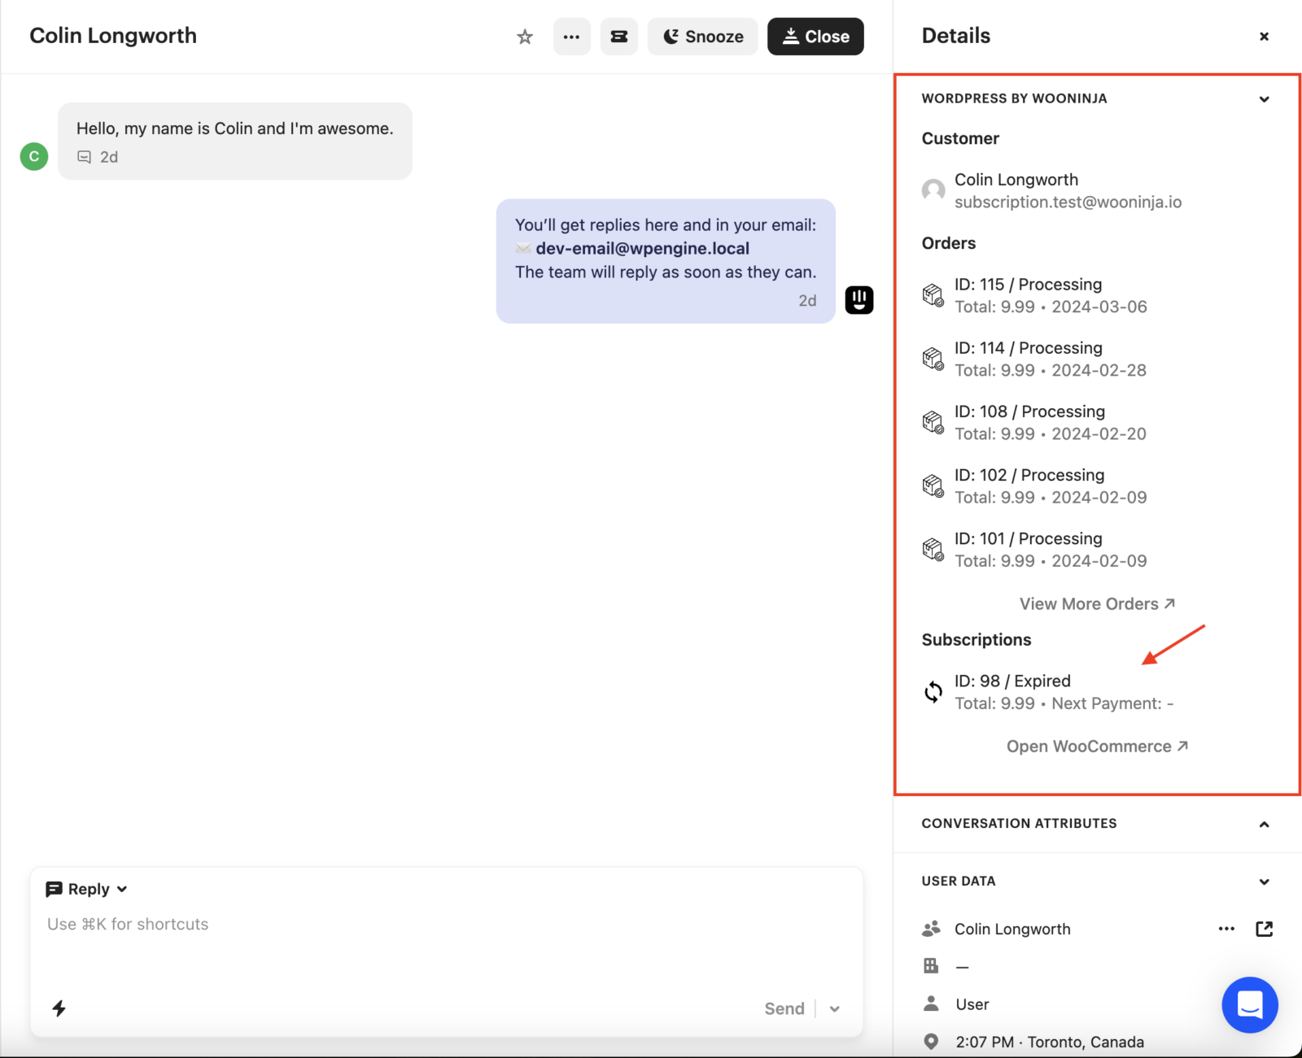This screenshot has height=1058, width=1302.
Task: Select order ID 115 in Orders list
Action: pyautogui.click(x=1028, y=285)
